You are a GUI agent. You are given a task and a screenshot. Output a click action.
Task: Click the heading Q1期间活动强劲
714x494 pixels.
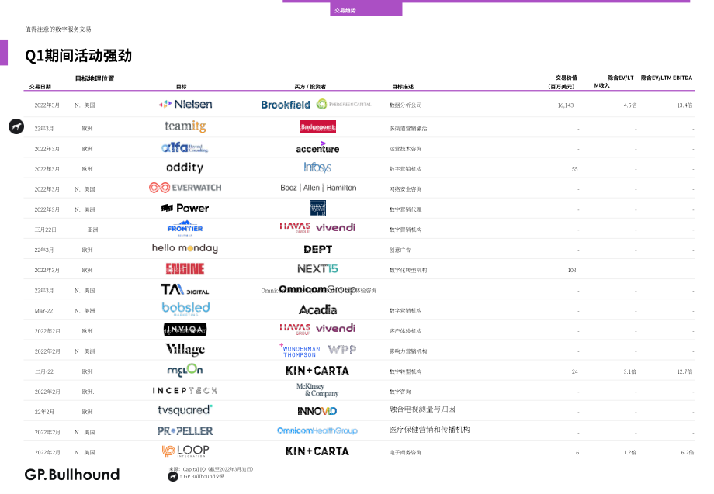pyautogui.click(x=78, y=56)
